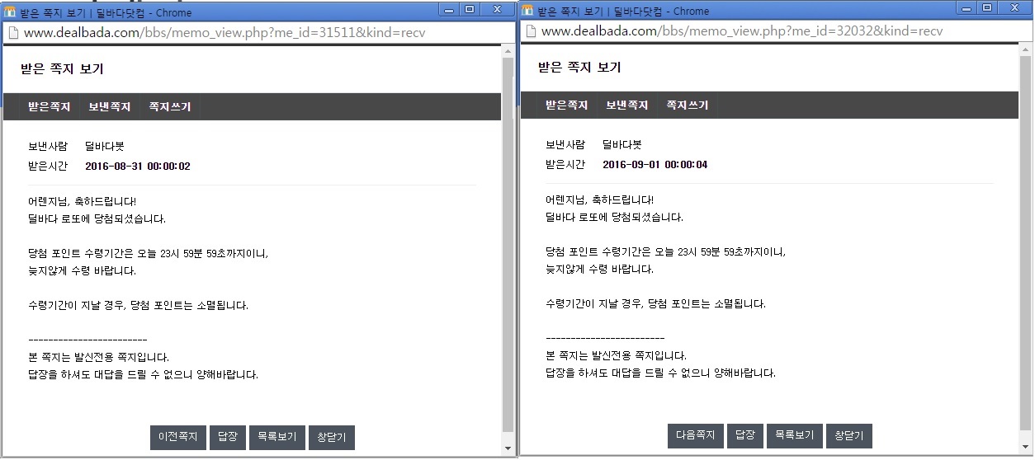Click the page info icon beside the me_id=31511 URL
1035x460 pixels.
[x=12, y=33]
